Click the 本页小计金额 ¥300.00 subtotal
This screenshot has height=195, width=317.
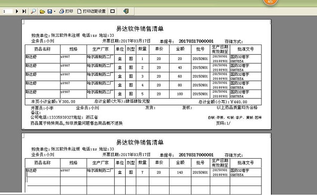click(53, 102)
